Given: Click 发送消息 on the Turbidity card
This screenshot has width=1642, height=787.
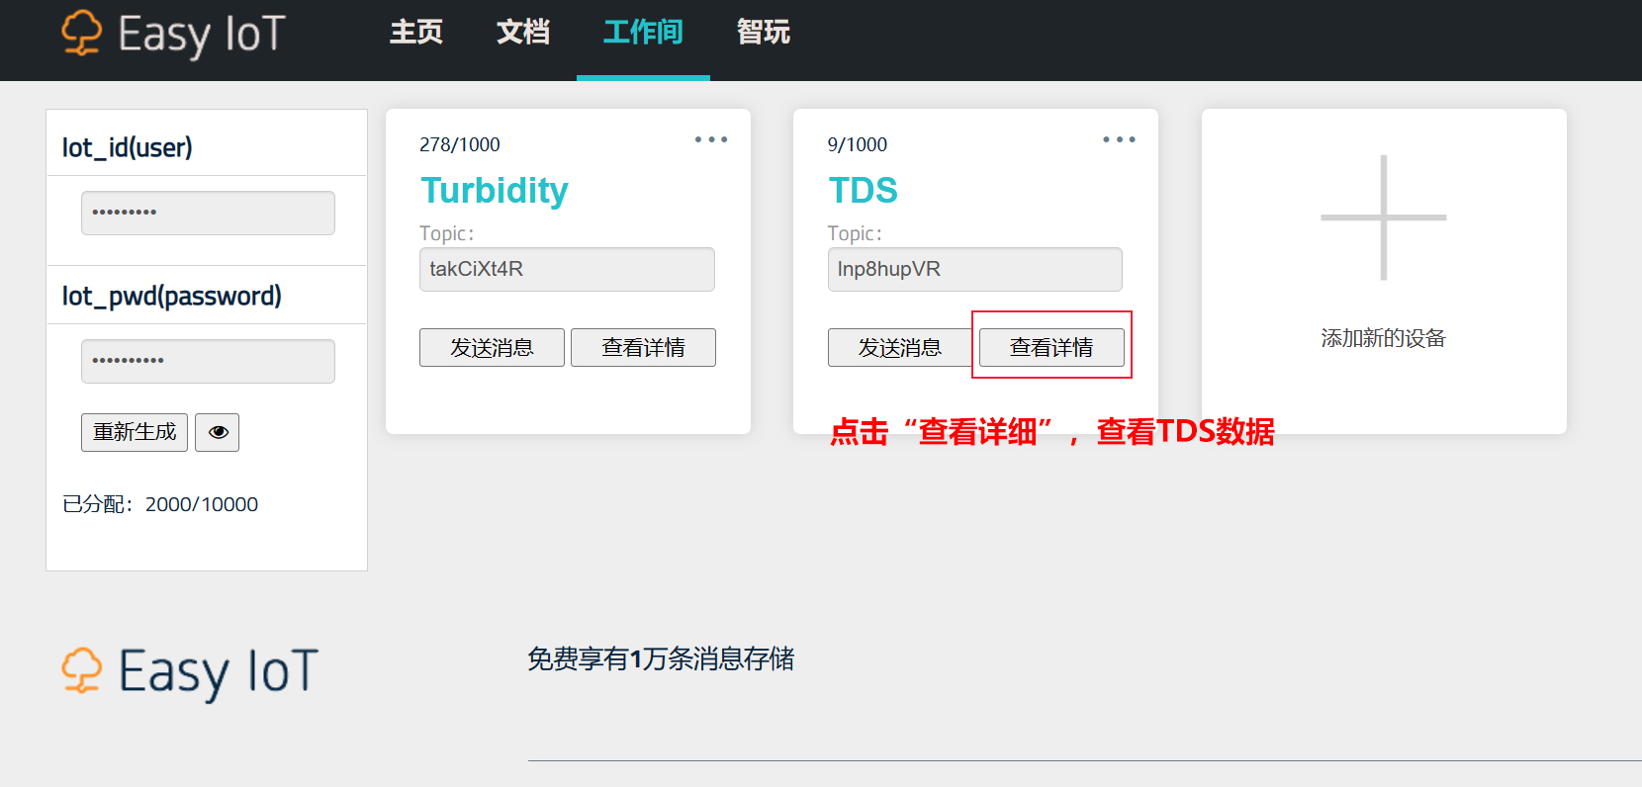Looking at the screenshot, I should point(492,347).
